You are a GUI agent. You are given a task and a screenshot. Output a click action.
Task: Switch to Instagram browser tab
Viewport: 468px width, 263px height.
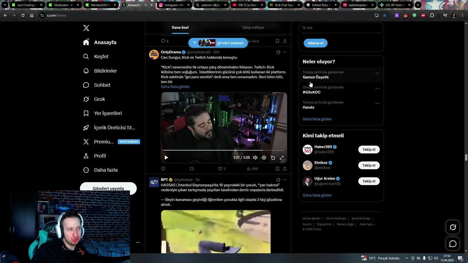[174, 5]
